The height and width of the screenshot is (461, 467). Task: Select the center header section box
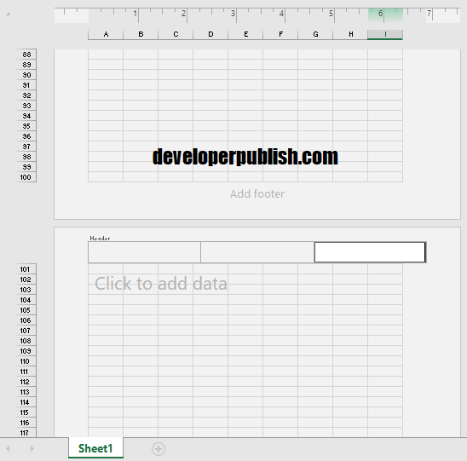(x=257, y=252)
